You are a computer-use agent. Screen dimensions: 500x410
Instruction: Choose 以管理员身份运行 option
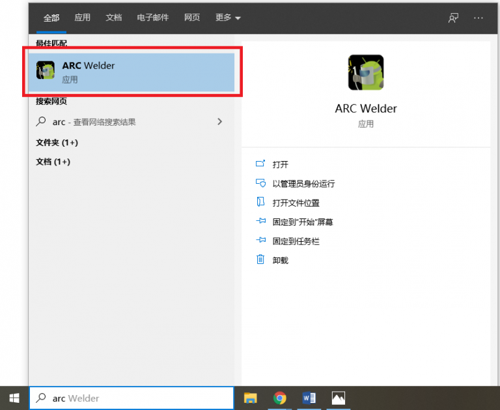(x=303, y=184)
